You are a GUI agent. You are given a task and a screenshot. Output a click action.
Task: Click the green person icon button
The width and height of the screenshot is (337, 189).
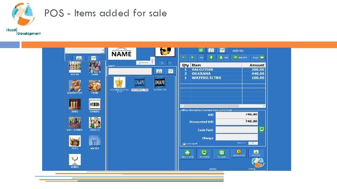coord(211,57)
